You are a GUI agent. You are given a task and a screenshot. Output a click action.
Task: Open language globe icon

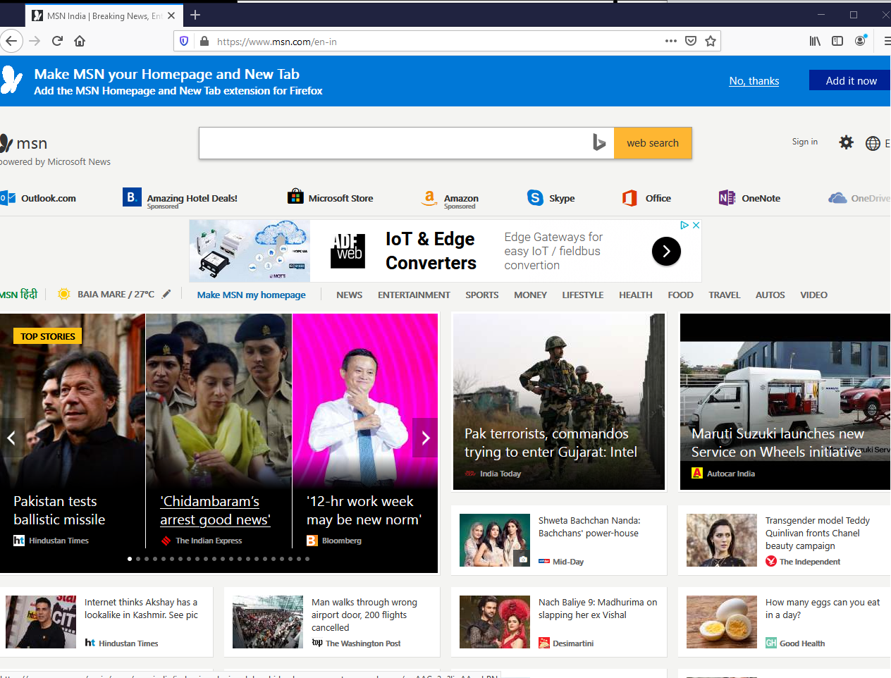tap(873, 143)
